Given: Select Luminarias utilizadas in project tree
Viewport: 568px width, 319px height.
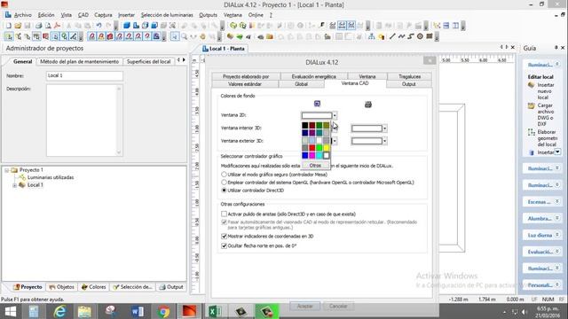Looking at the screenshot, I should (51, 177).
